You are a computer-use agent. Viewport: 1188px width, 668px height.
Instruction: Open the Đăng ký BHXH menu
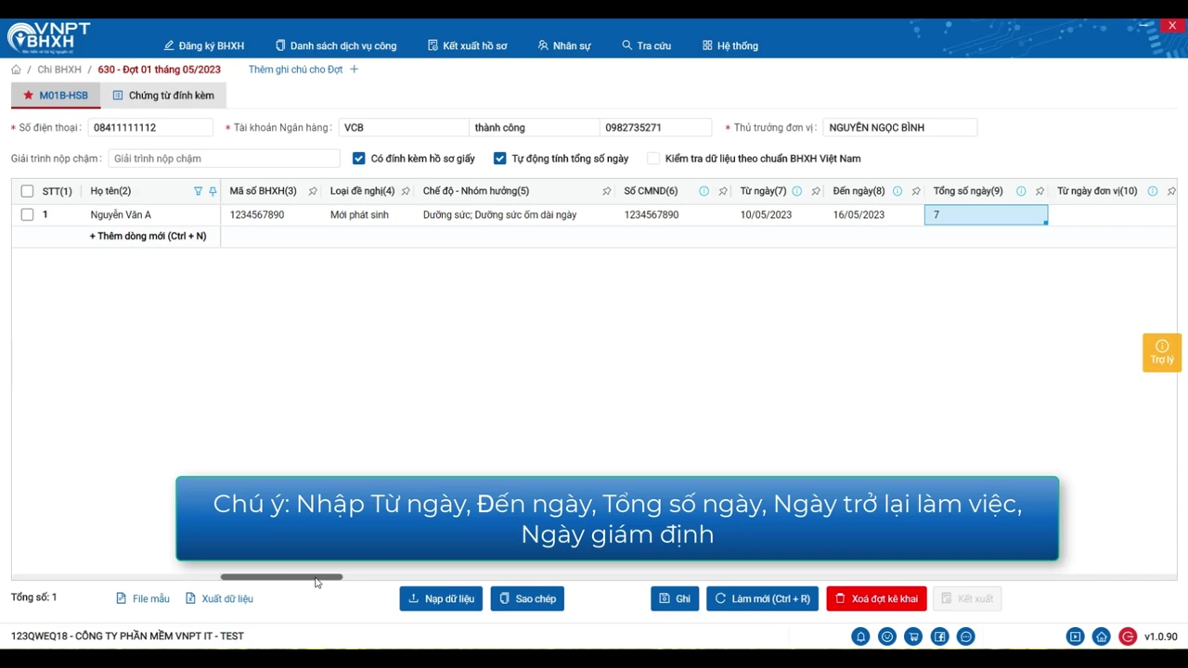click(x=204, y=45)
